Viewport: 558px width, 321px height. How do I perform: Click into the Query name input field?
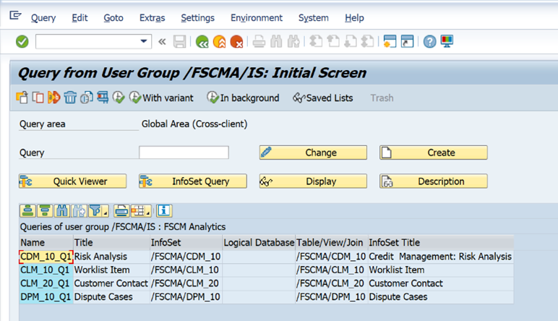point(184,153)
